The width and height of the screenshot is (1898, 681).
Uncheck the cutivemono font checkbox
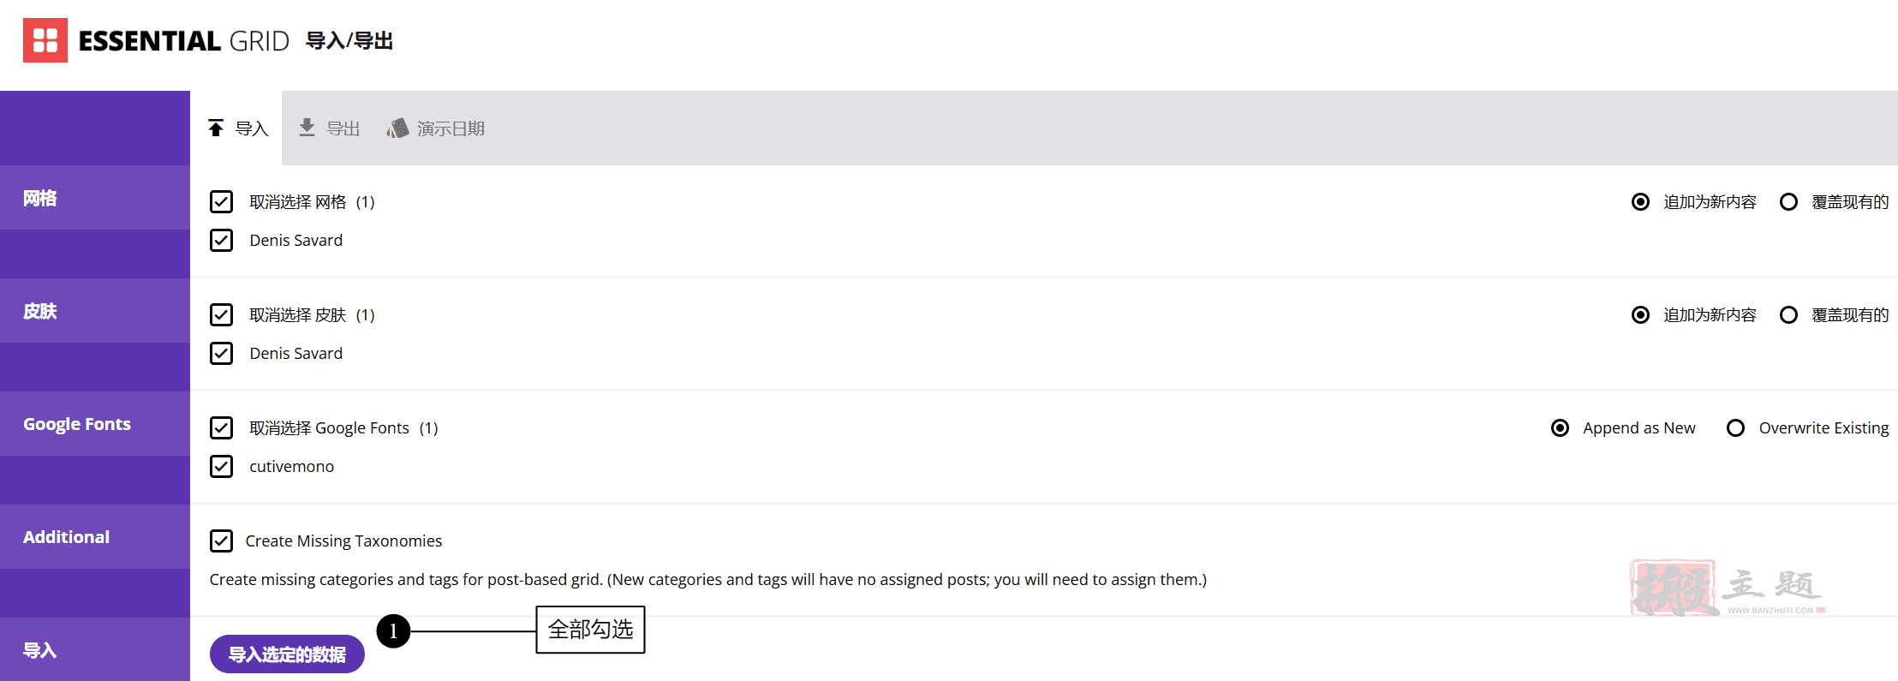pos(221,467)
